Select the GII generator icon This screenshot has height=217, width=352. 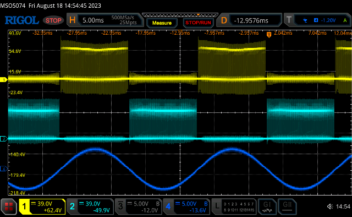[x=287, y=207]
